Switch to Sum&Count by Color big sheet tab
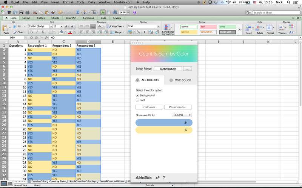 (82, 181)
